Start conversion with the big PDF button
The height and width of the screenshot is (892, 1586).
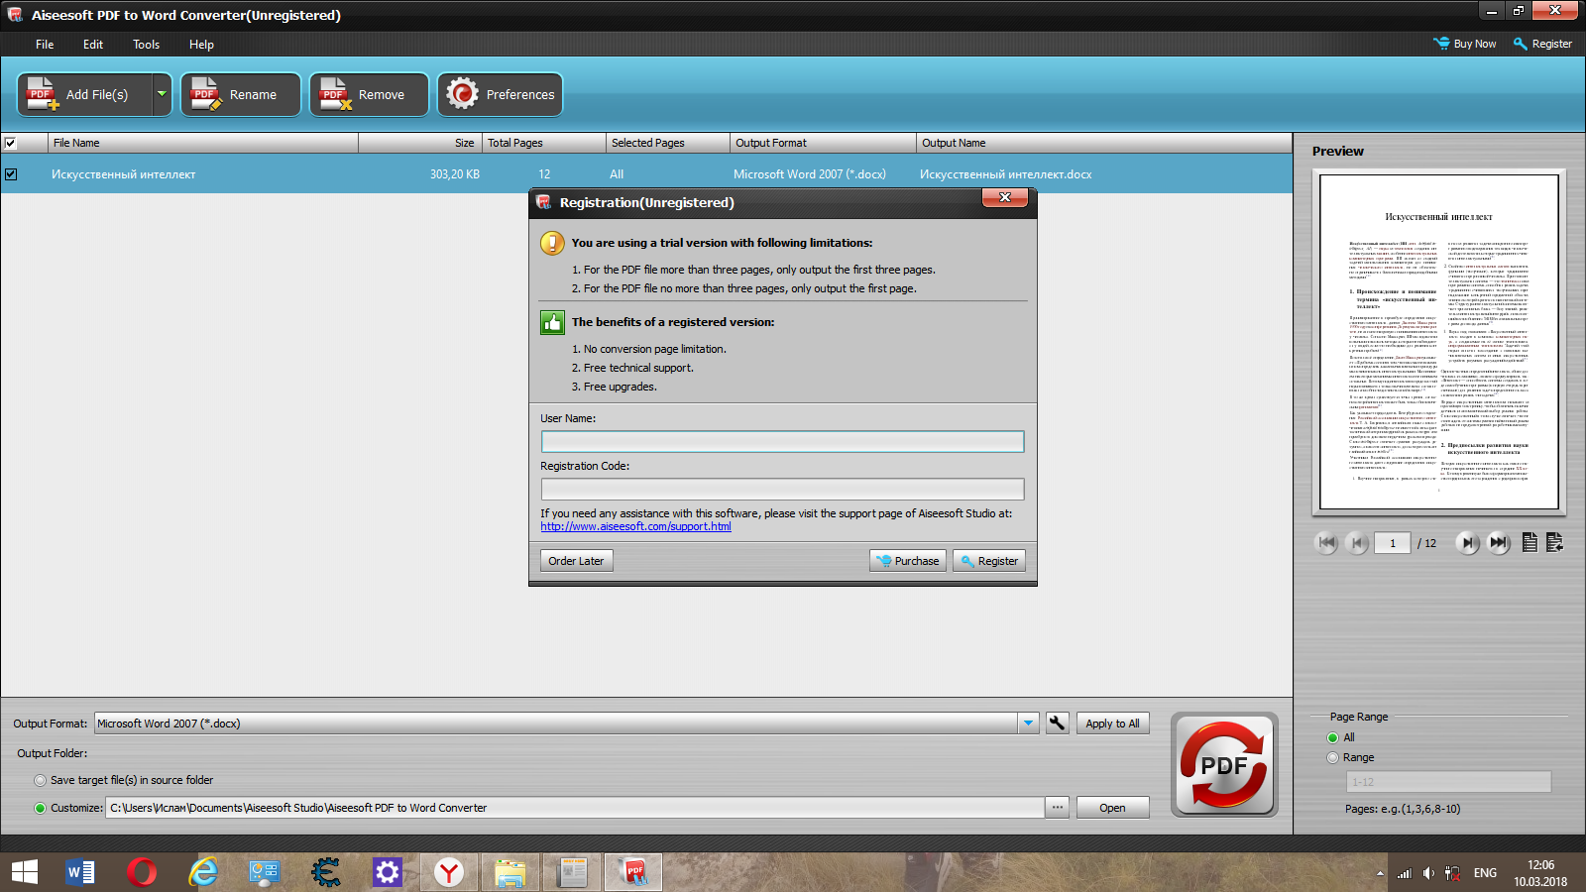tap(1224, 765)
